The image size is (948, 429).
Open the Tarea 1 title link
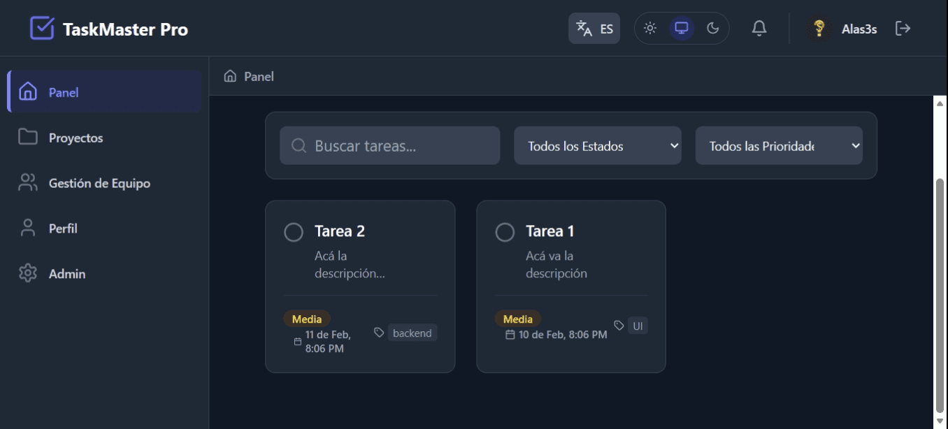point(550,231)
